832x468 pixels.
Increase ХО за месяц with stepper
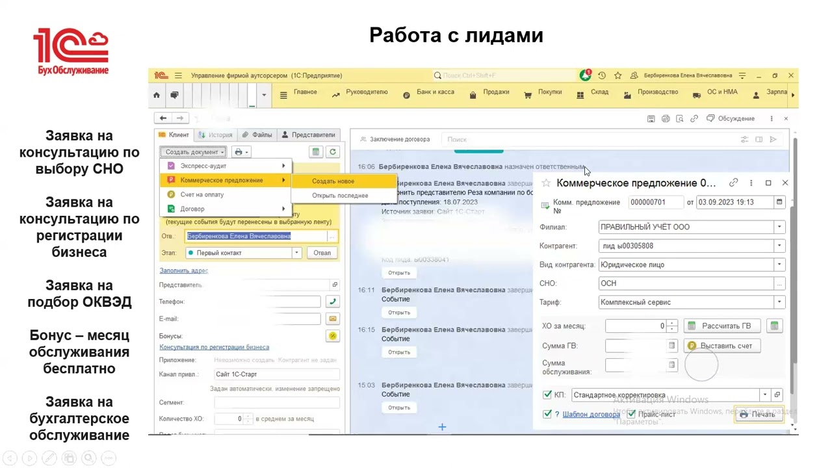[x=672, y=323]
